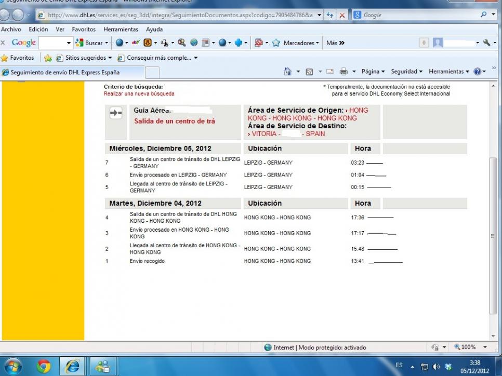Open Sitios sugeridos dropdown
Image resolution: width=502 pixels, height=376 pixels.
(84, 58)
